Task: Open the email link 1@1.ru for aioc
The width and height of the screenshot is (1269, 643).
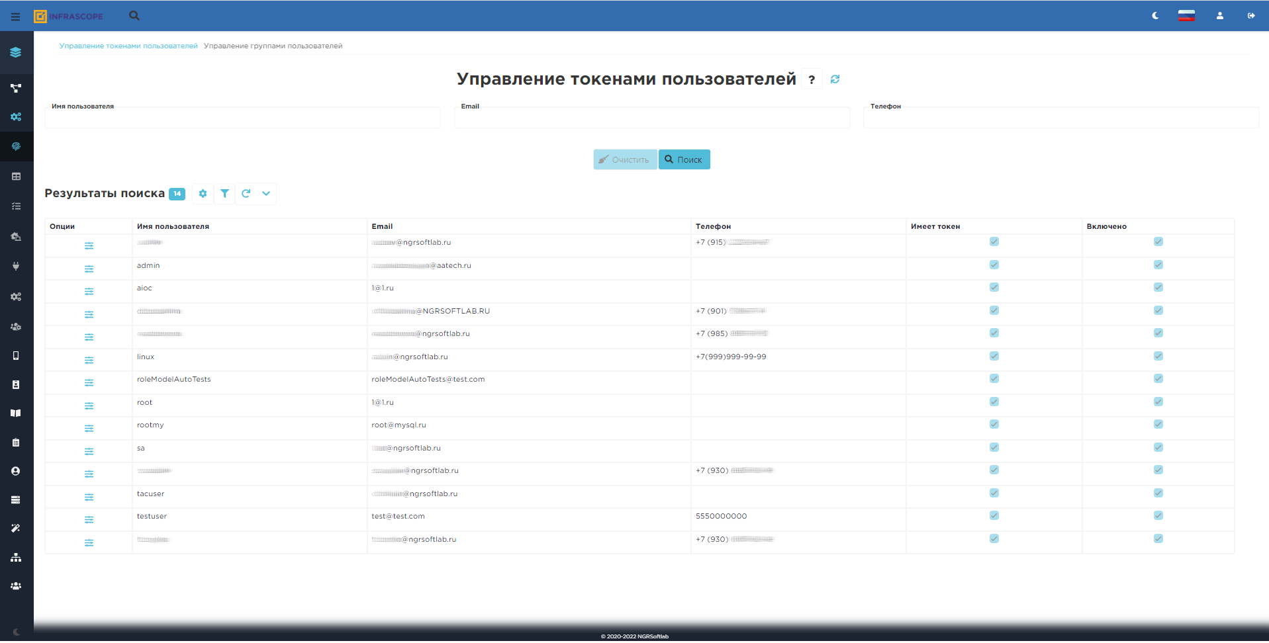Action: pyautogui.click(x=384, y=288)
